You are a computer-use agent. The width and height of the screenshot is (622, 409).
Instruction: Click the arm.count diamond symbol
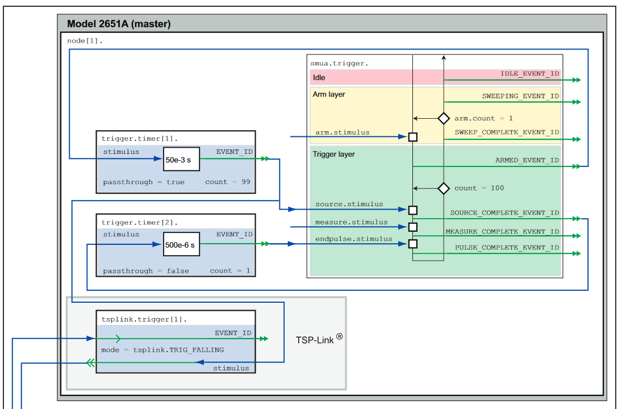pyautogui.click(x=444, y=118)
